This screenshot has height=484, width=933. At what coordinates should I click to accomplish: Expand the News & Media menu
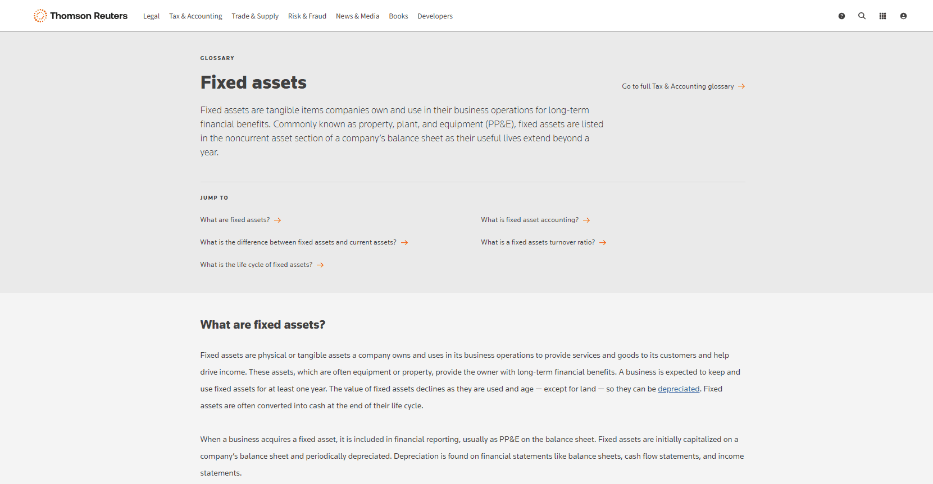coord(357,16)
